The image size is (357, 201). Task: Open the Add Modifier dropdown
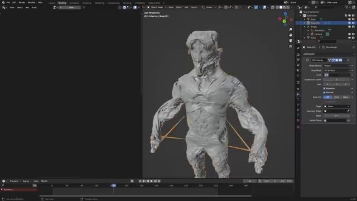pyautogui.click(x=329, y=54)
